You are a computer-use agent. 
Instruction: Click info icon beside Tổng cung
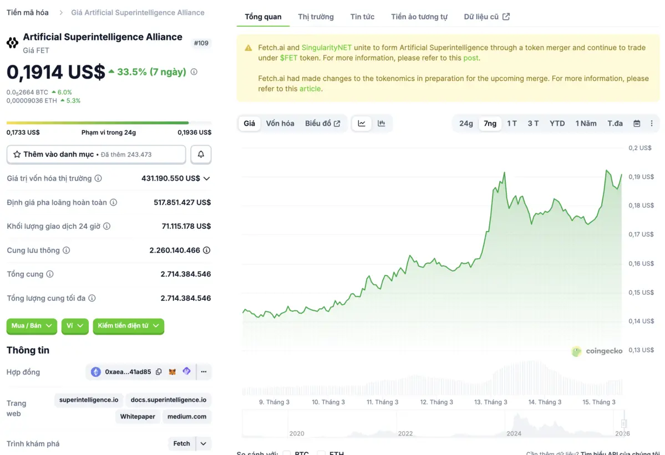50,274
